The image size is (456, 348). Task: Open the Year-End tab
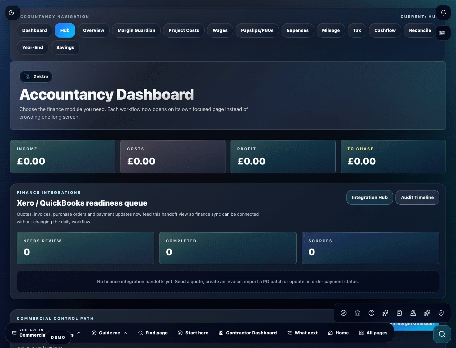33,47
